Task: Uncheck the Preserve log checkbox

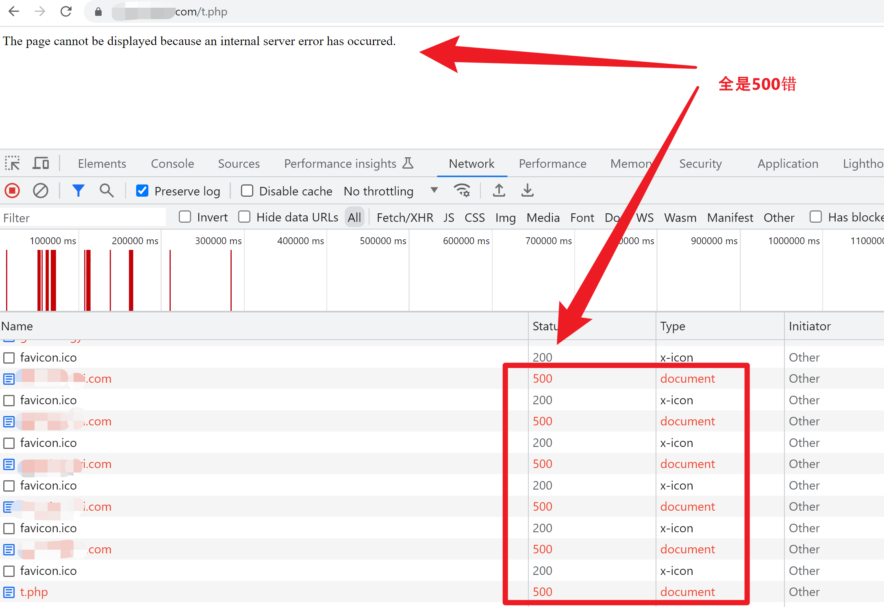Action: tap(142, 191)
